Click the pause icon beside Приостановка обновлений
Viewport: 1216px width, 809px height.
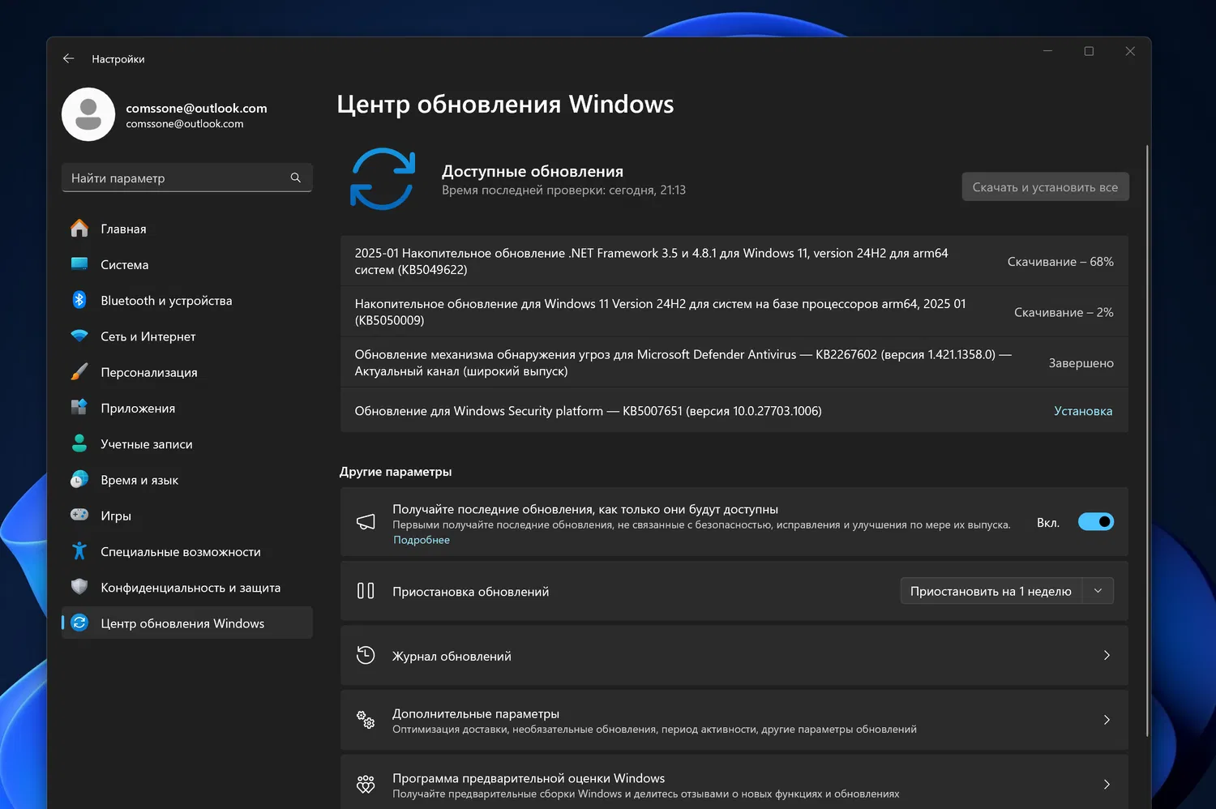pyautogui.click(x=366, y=591)
